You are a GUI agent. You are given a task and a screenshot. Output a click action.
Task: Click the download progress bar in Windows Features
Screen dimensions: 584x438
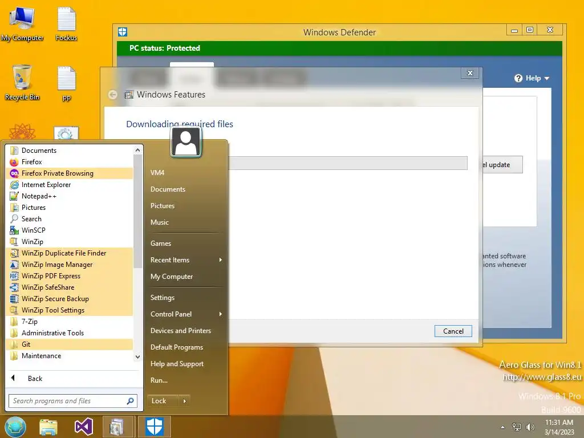(x=347, y=163)
